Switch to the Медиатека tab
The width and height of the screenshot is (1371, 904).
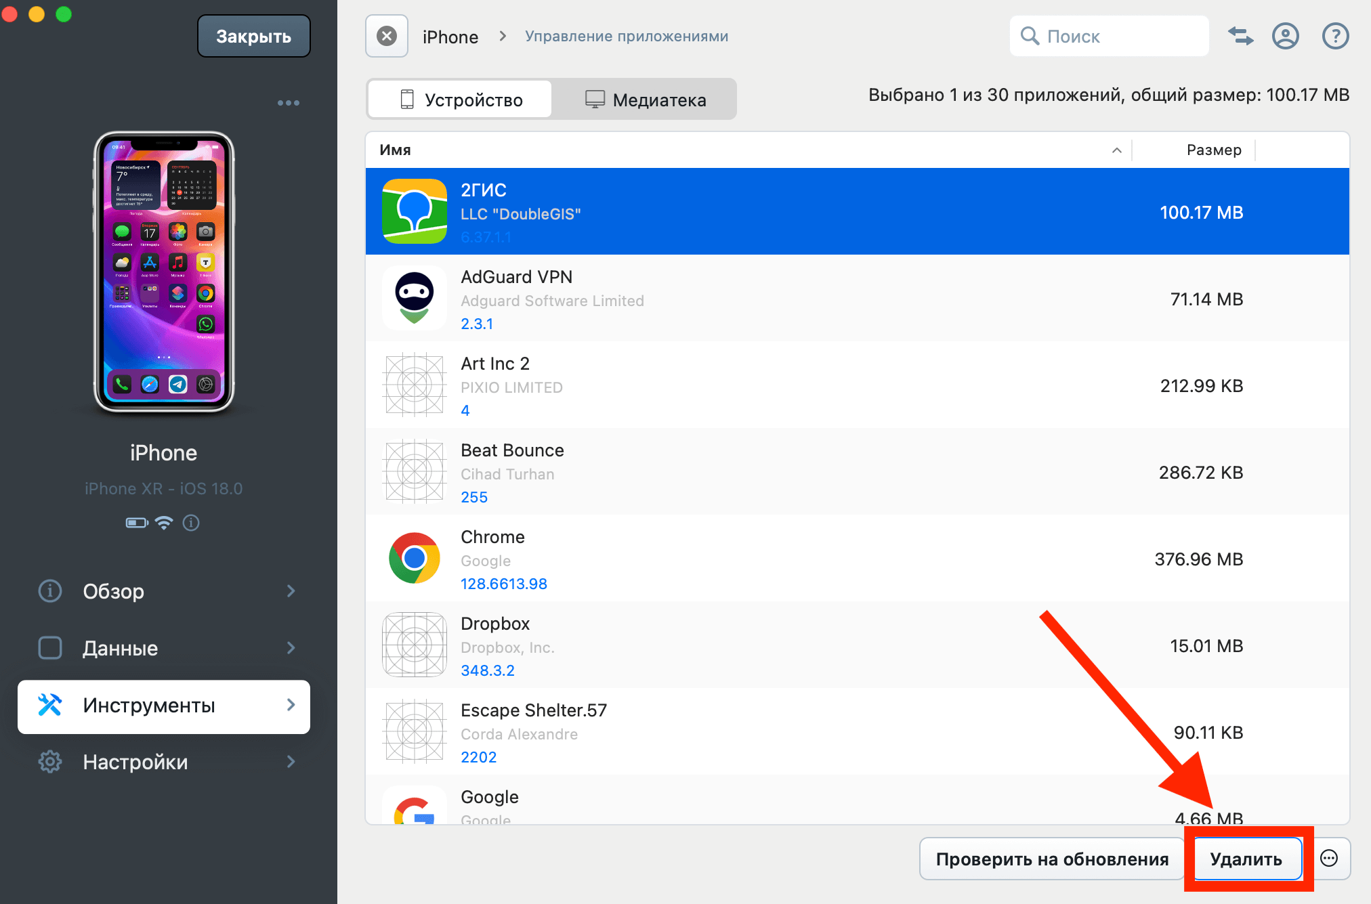645,100
